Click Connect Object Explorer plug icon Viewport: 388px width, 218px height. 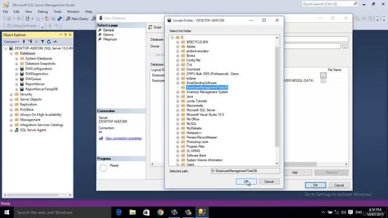(24, 42)
